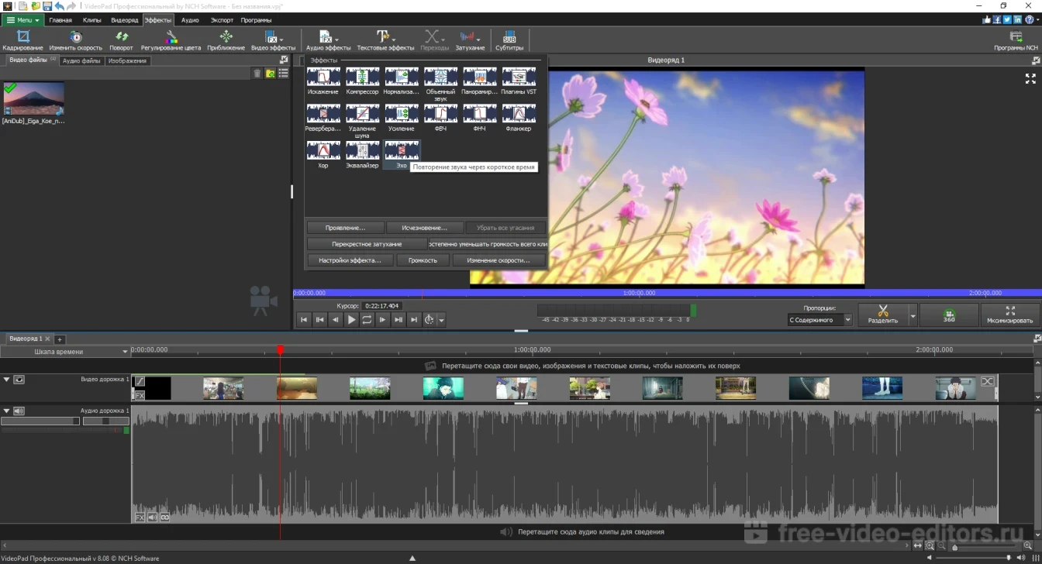
Task: Apply the Эквалайзер audio effect
Action: click(362, 150)
